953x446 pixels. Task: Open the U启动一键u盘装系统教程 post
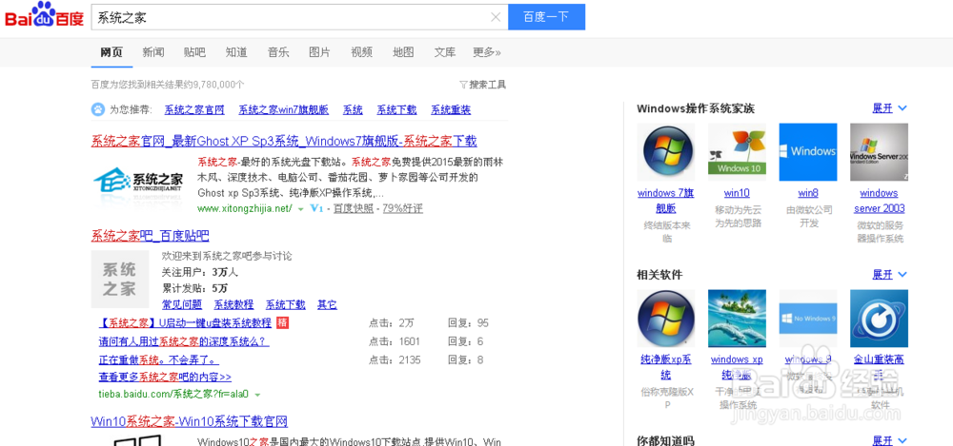pos(185,322)
